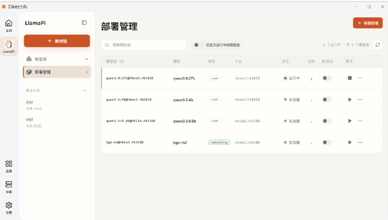Screen dimensions: 388x220
Task: Click the status column header
Action: point(285,61)
